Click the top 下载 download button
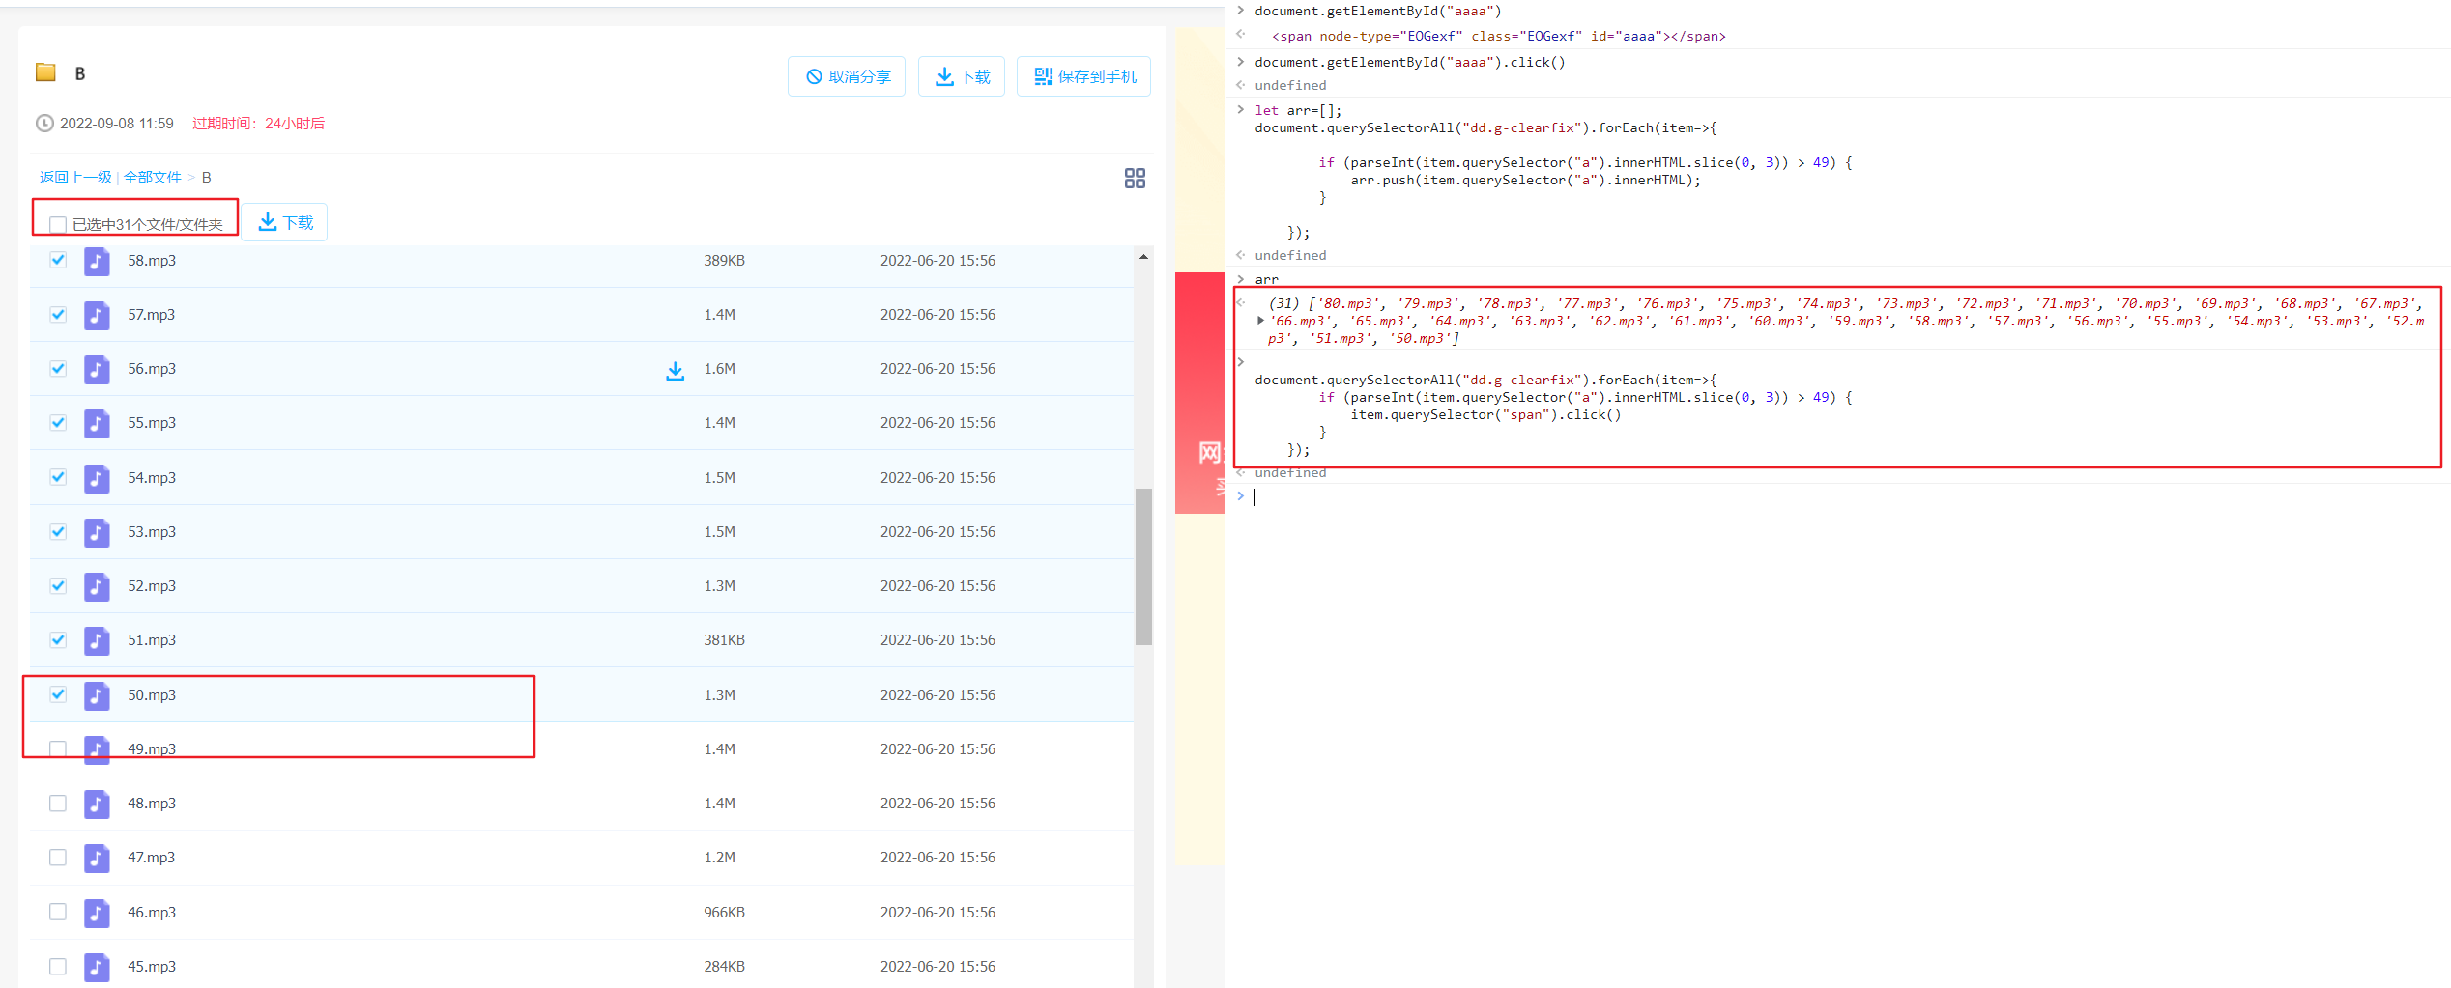2451x988 pixels. (x=962, y=76)
